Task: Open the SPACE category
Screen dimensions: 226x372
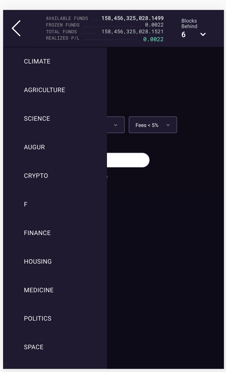Action: 34,347
